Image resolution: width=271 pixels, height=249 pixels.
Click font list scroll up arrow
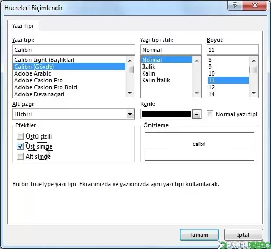coord(130,61)
